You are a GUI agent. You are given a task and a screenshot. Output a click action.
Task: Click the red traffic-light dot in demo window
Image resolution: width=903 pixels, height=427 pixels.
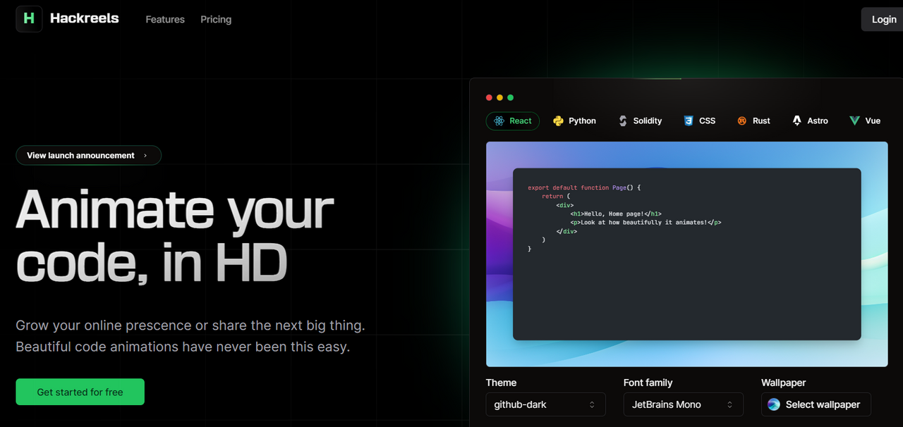pyautogui.click(x=489, y=98)
